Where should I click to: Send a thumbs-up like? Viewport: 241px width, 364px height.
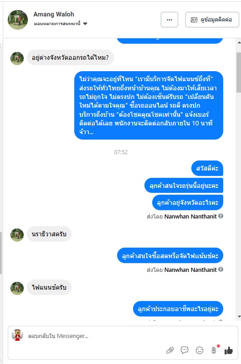[229, 350]
